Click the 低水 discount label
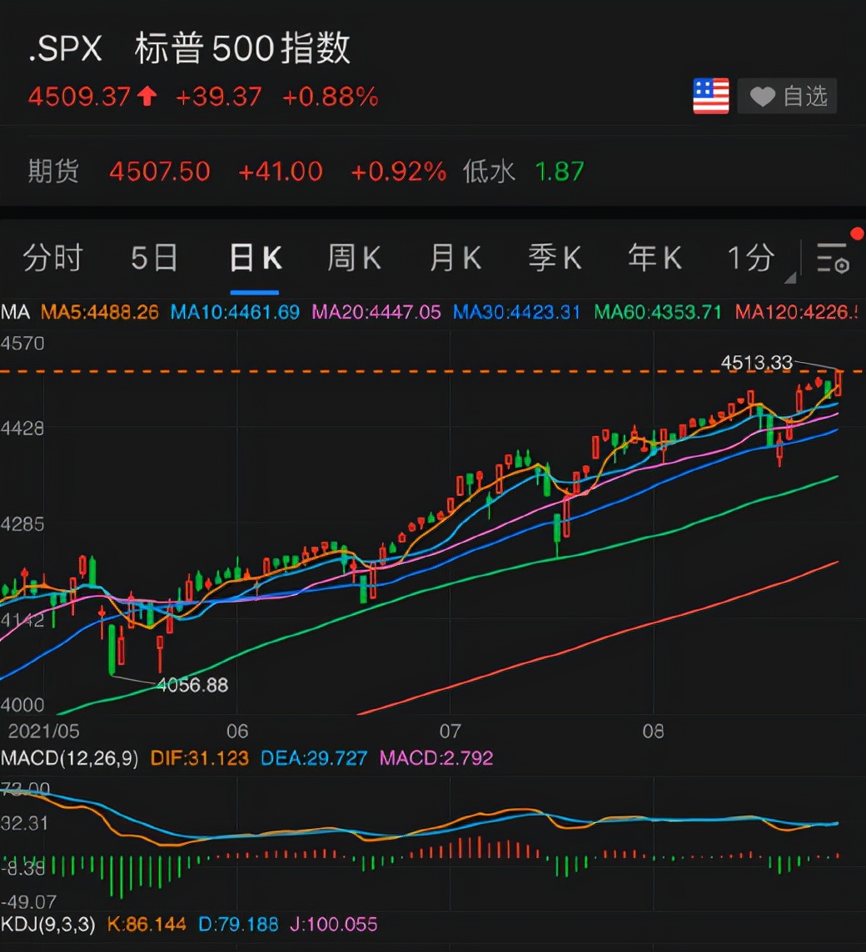 [489, 171]
